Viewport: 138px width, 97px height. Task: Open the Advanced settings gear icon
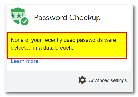point(82,80)
